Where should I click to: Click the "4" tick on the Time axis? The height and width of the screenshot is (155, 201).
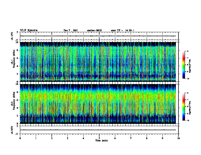(83, 138)
